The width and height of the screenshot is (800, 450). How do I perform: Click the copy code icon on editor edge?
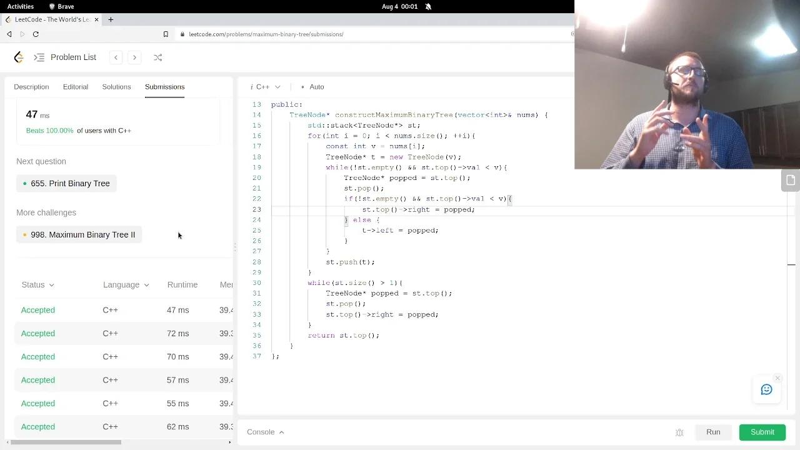pos(790,179)
